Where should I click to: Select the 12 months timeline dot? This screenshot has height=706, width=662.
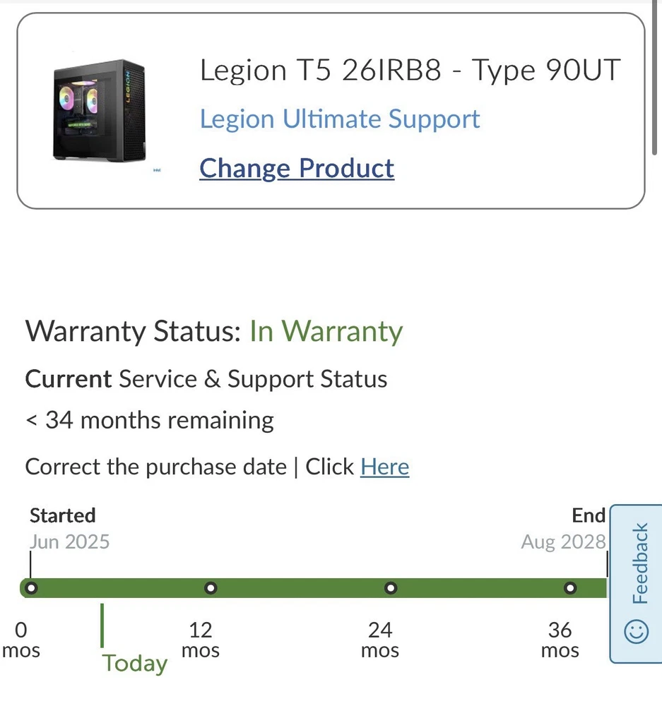point(210,587)
